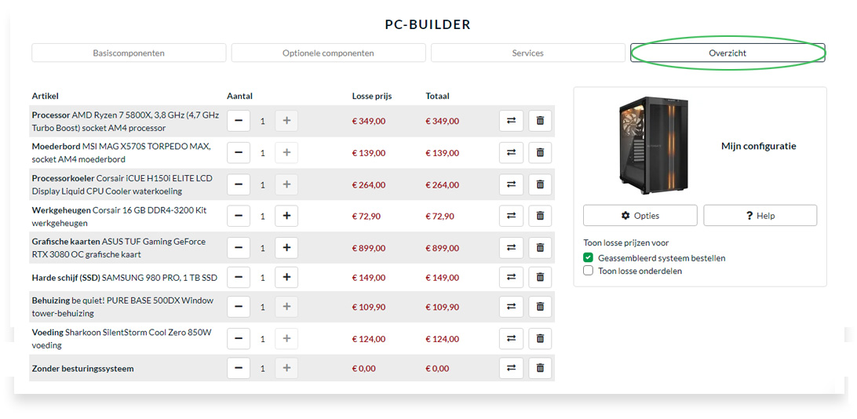
Task: Open the Optionele componenten tab
Action: [x=329, y=53]
